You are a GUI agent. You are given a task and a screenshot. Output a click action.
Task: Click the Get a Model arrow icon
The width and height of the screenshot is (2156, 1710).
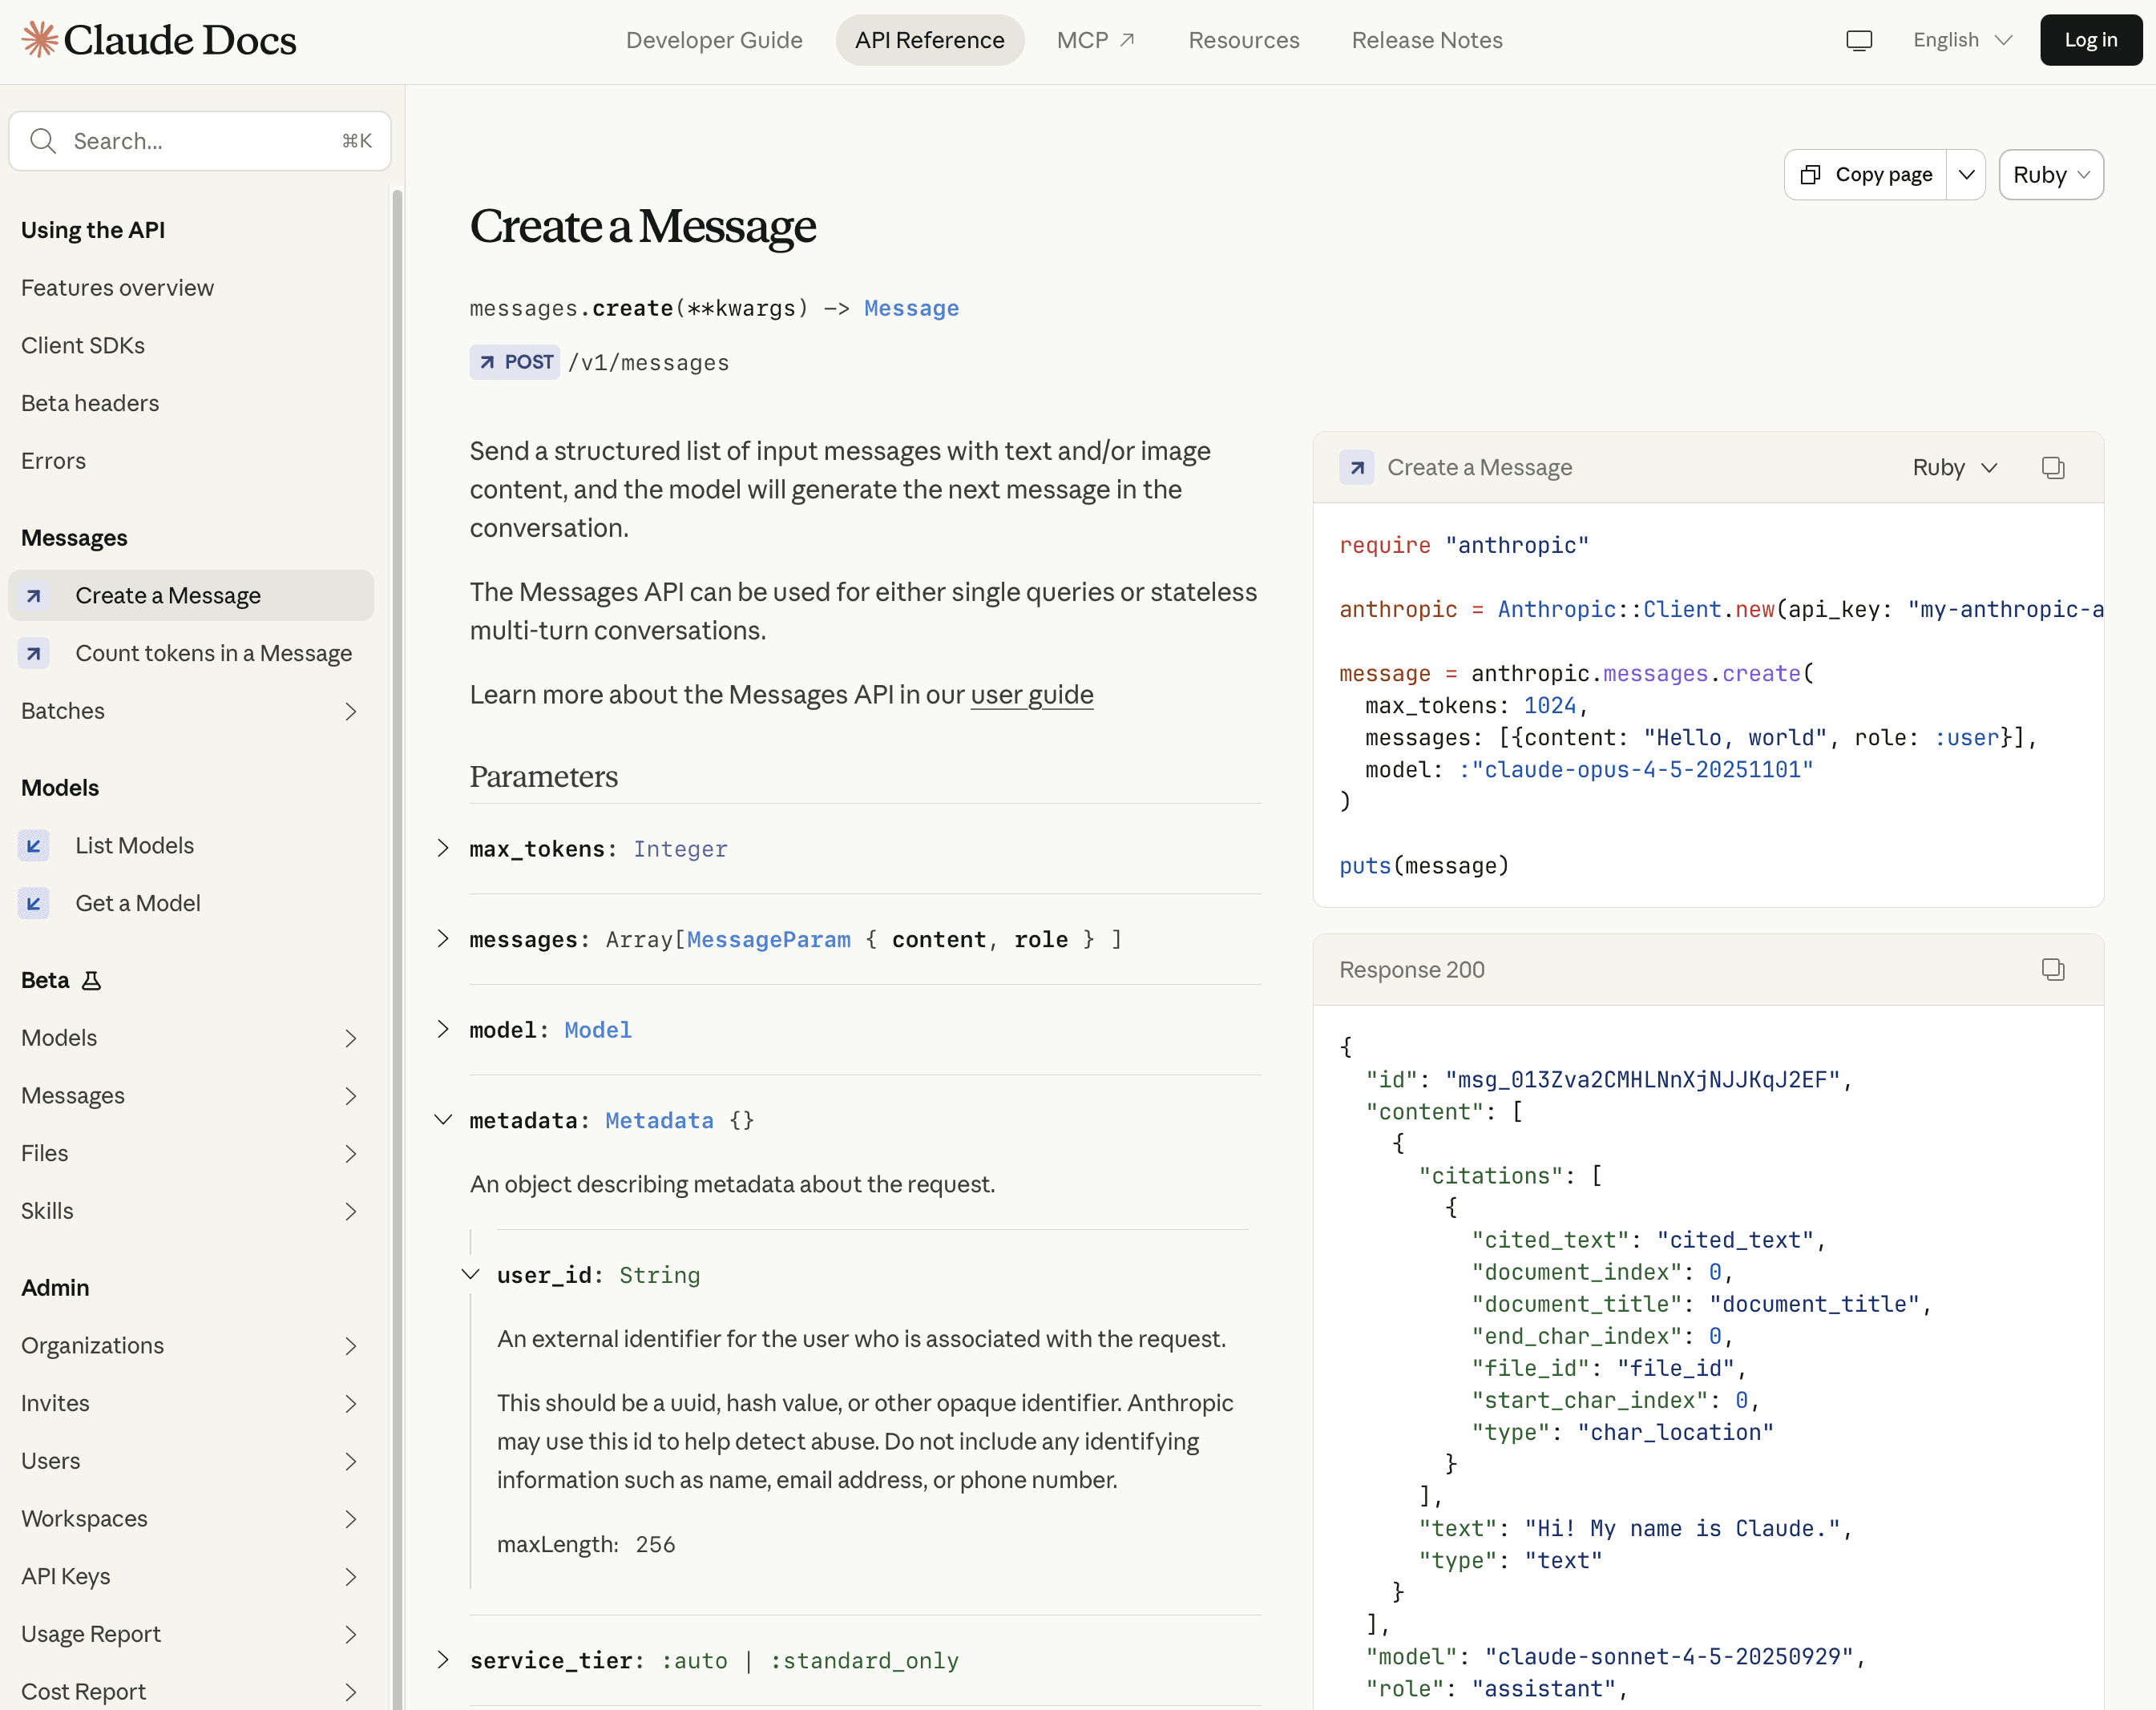[34, 904]
